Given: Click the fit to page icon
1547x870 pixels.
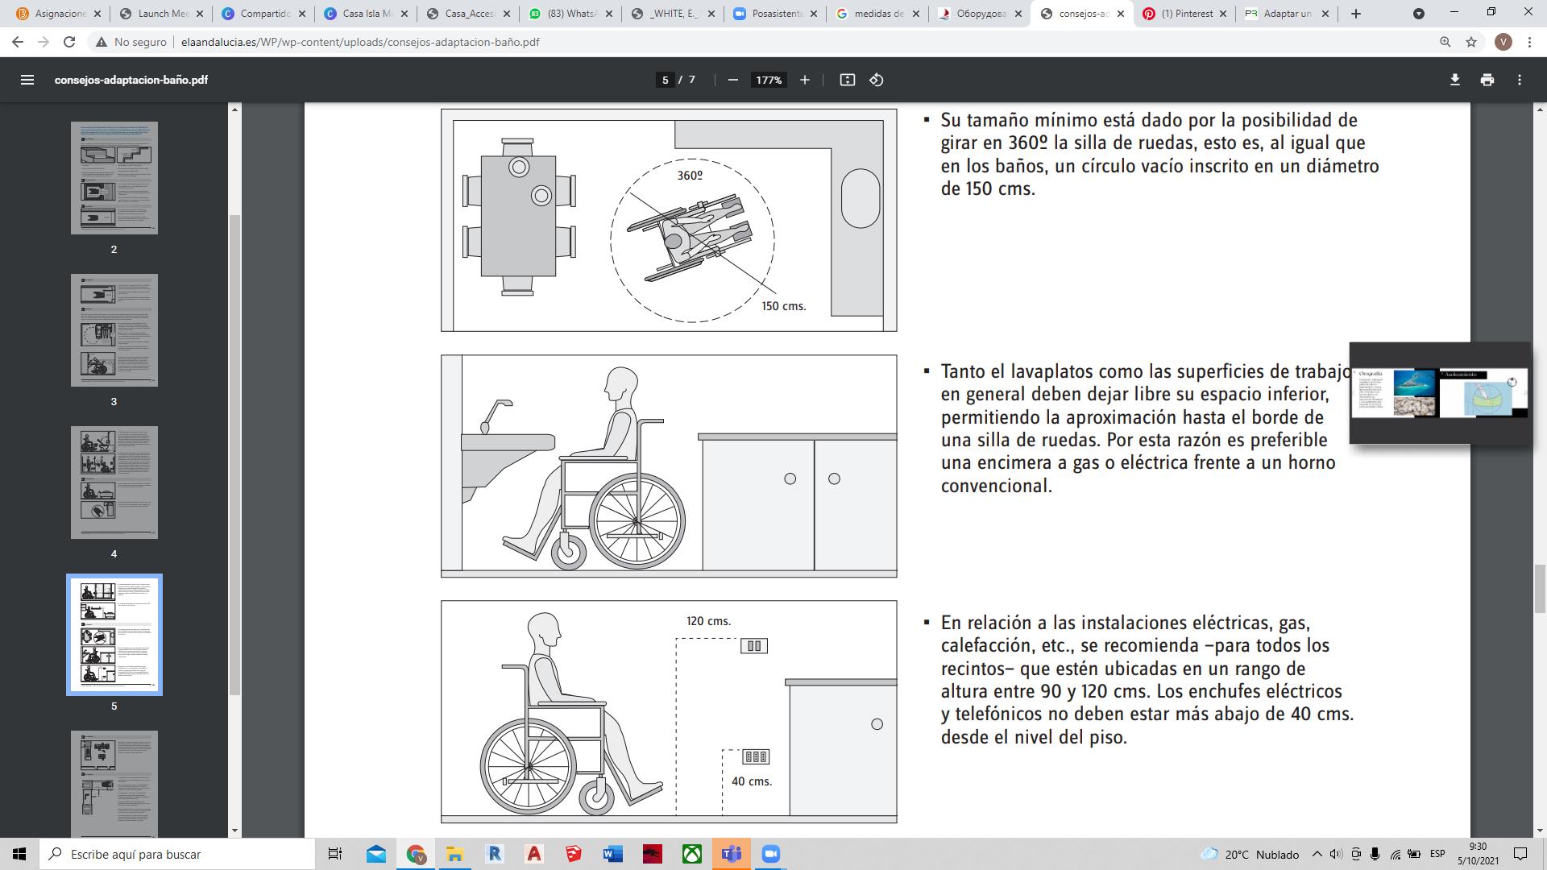Looking at the screenshot, I should click(847, 80).
